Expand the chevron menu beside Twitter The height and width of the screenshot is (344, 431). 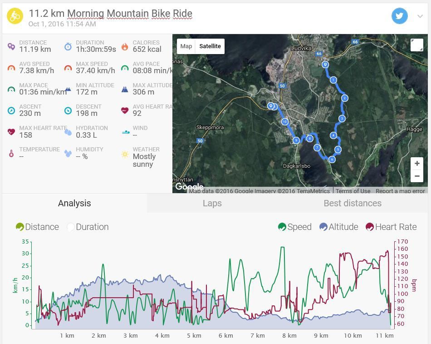coord(420,16)
